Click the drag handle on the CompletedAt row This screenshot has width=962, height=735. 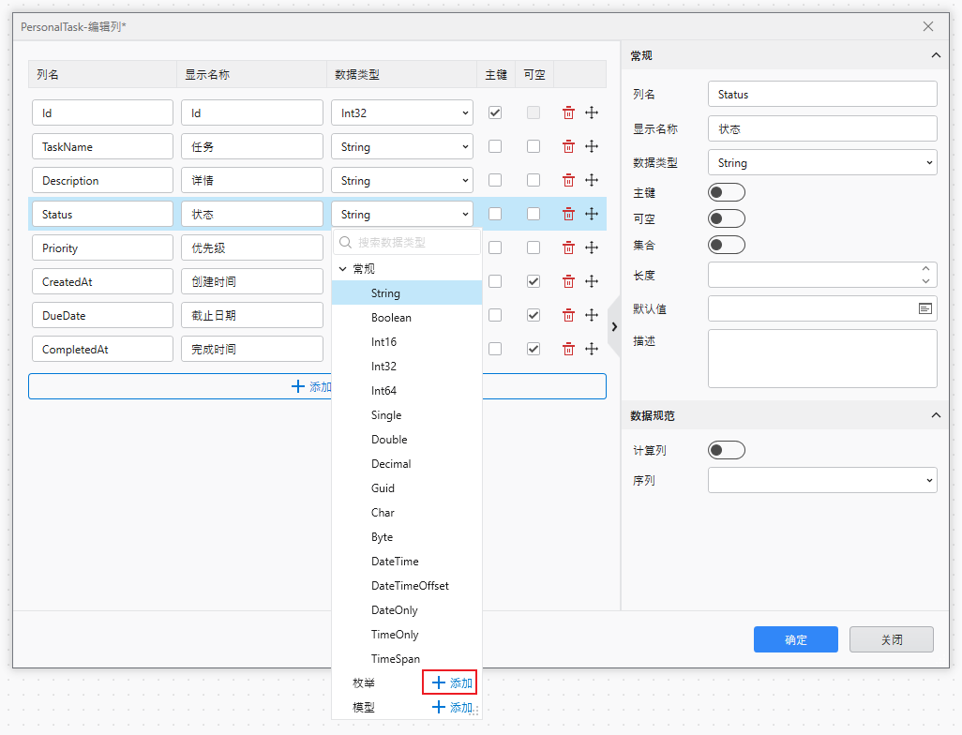(593, 348)
